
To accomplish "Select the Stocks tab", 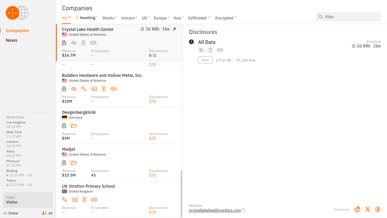I will [109, 18].
